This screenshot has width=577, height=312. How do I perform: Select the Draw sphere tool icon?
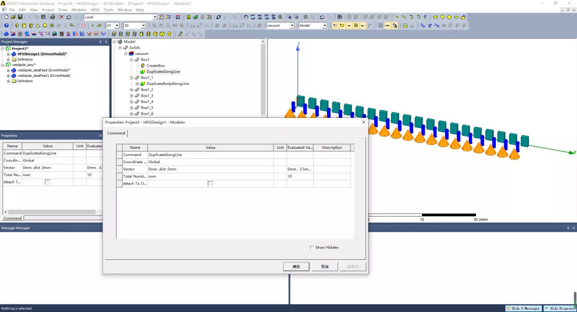tap(44, 26)
